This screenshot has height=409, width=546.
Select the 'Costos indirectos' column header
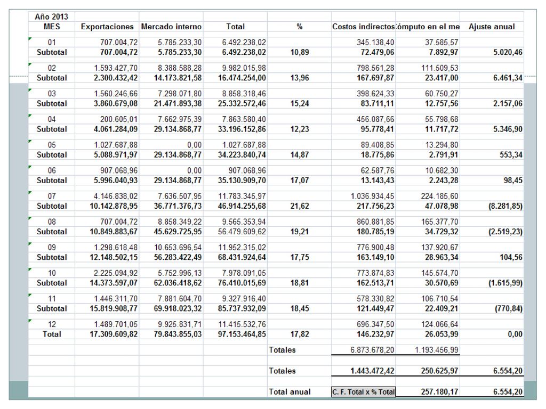(363, 27)
